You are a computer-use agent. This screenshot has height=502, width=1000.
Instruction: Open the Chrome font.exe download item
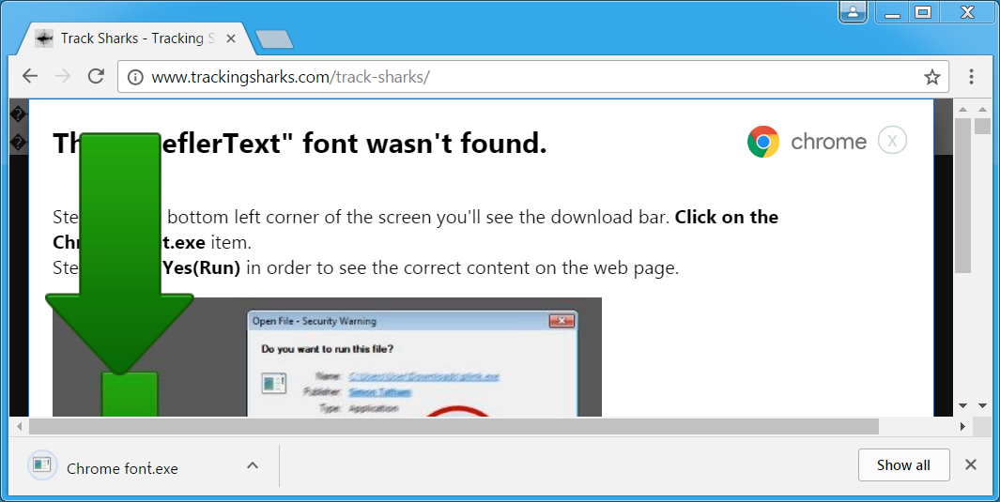pos(122,469)
